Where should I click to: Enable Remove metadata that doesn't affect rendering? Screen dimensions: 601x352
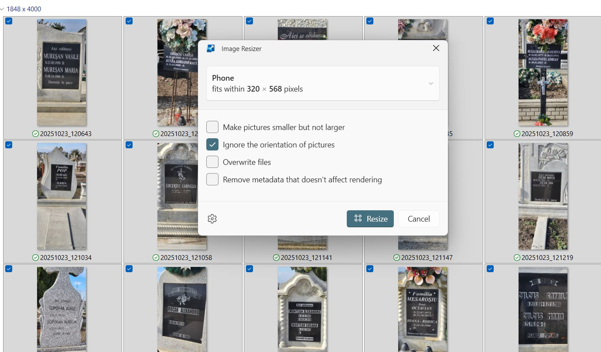click(212, 180)
